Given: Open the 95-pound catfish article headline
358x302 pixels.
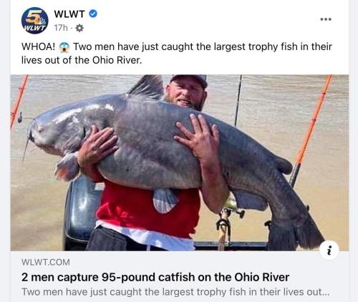Looking at the screenshot, I should pyautogui.click(x=155, y=277).
